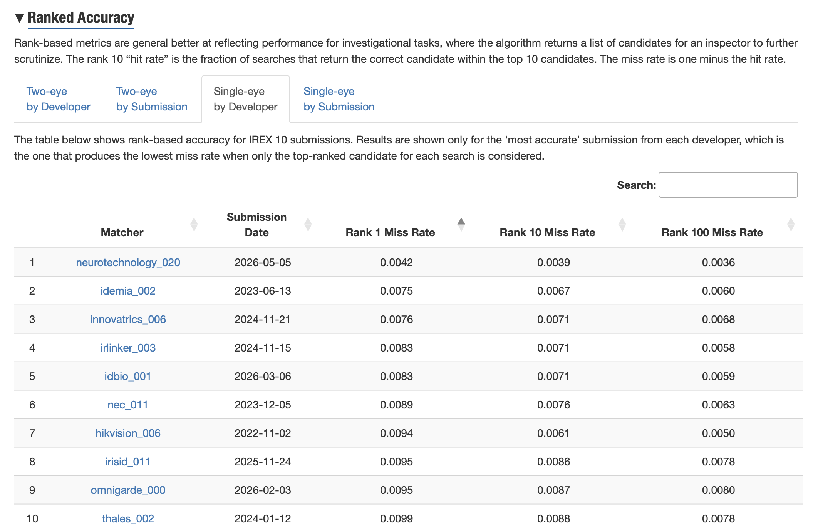Open the idemia_002 matcher link
Image resolution: width=818 pixels, height=530 pixels.
128,291
